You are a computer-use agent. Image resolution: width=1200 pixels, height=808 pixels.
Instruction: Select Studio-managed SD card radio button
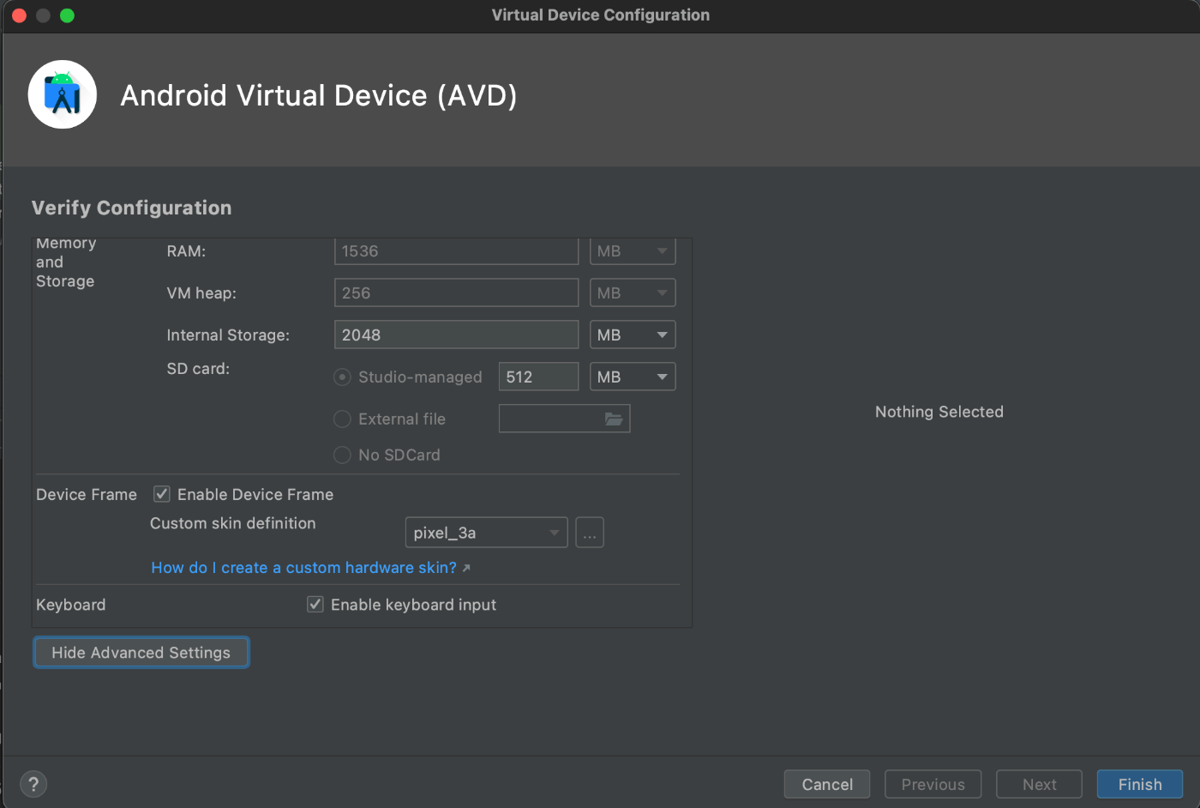[342, 377]
